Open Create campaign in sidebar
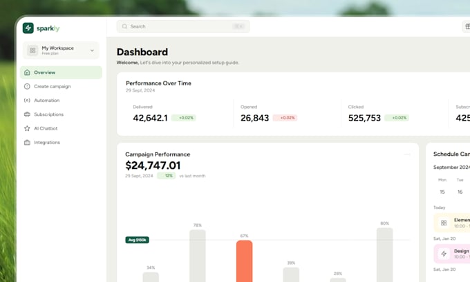470x282 pixels. [52, 86]
